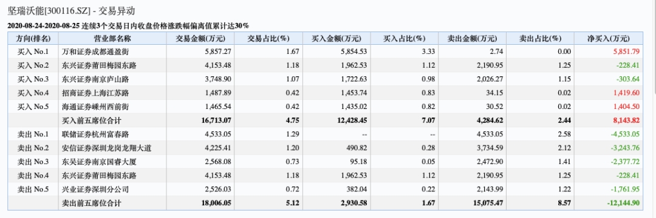Image resolution: width=656 pixels, height=218 pixels.
Task: Click the 方向(排名) column header
Action: [x=33, y=38]
